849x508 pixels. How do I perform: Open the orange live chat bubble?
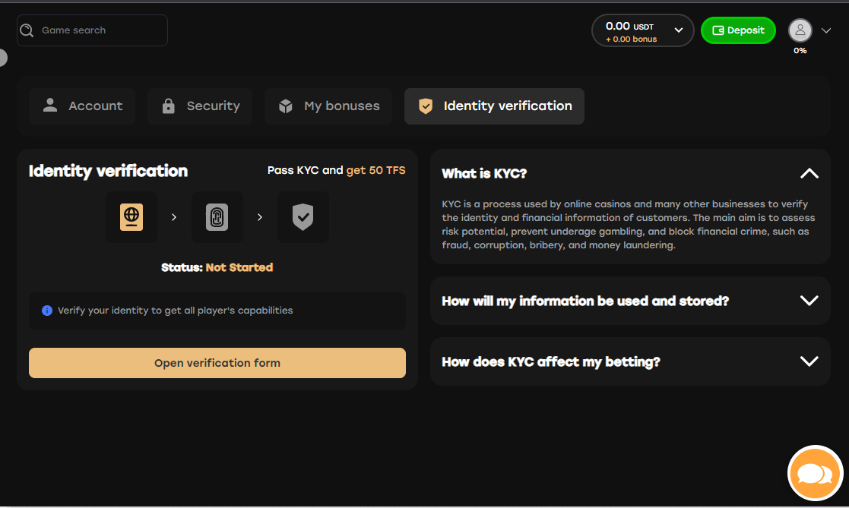tap(815, 473)
